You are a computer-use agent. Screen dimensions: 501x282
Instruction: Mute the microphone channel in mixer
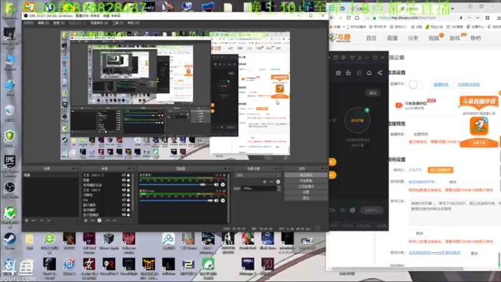[216, 201]
